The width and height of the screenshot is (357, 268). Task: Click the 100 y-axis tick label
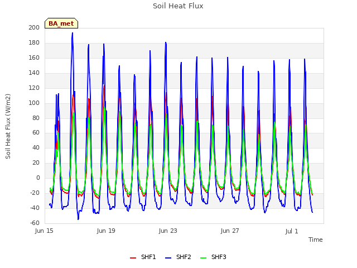click(34, 103)
